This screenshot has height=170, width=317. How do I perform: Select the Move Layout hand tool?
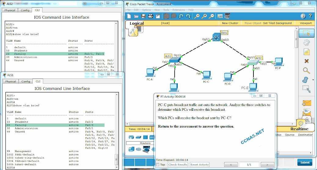click(307, 43)
